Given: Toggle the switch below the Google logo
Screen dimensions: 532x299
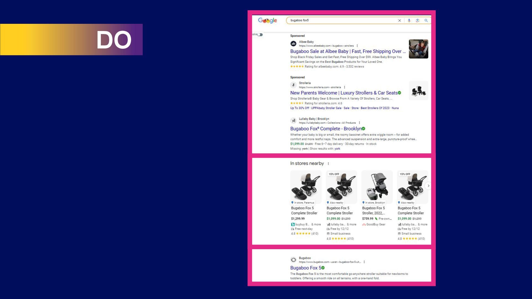Looking at the screenshot, I should tap(260, 35).
